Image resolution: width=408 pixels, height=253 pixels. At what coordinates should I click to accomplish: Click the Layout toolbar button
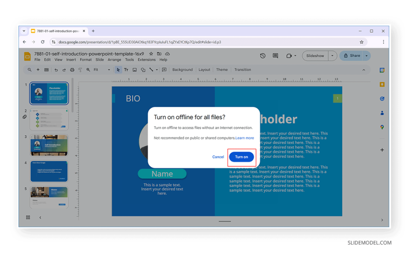[x=204, y=70]
